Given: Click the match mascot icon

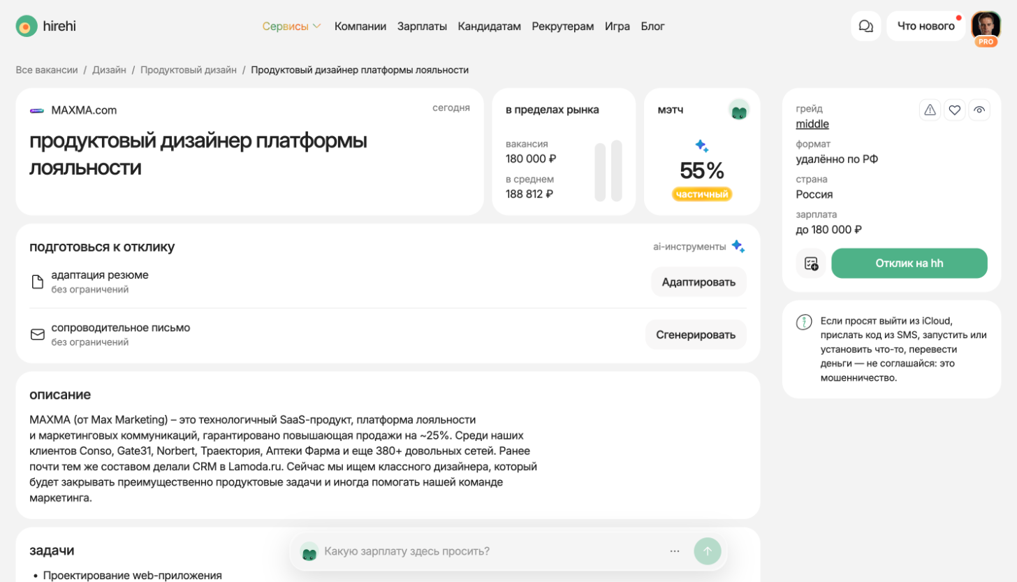Looking at the screenshot, I should tap(738, 110).
